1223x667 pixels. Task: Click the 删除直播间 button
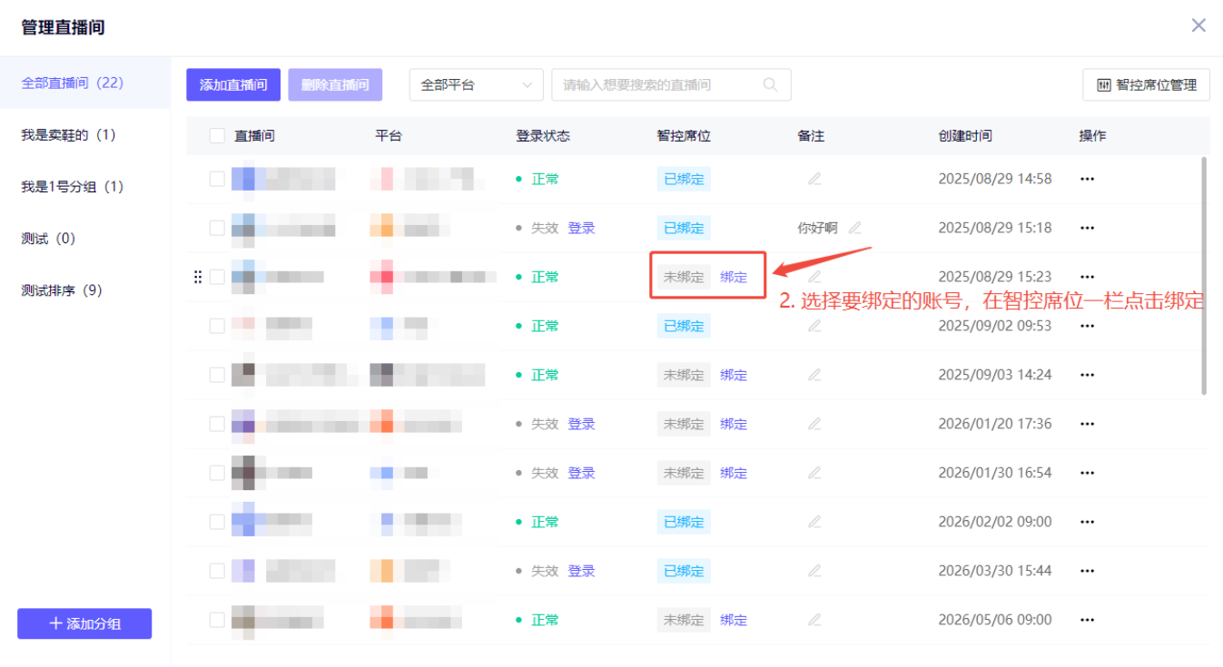point(335,84)
